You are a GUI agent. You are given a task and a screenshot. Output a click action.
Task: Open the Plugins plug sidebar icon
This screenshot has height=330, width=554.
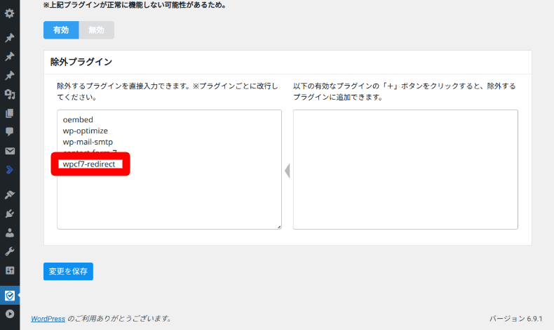pos(10,213)
